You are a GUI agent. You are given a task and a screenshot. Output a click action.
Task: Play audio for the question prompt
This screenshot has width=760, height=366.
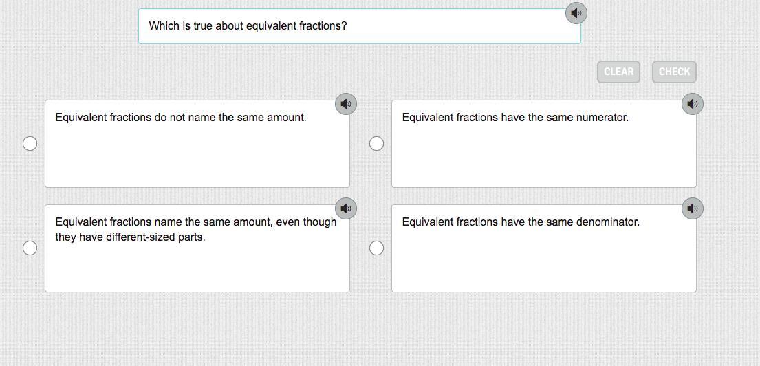coord(576,13)
